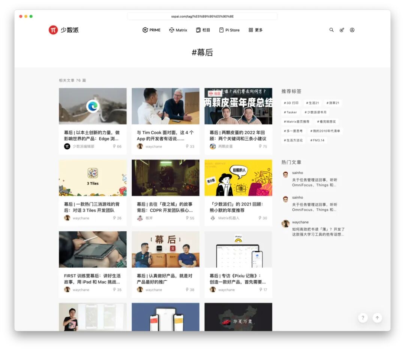Click the 认真做好产品 article title

point(165,279)
